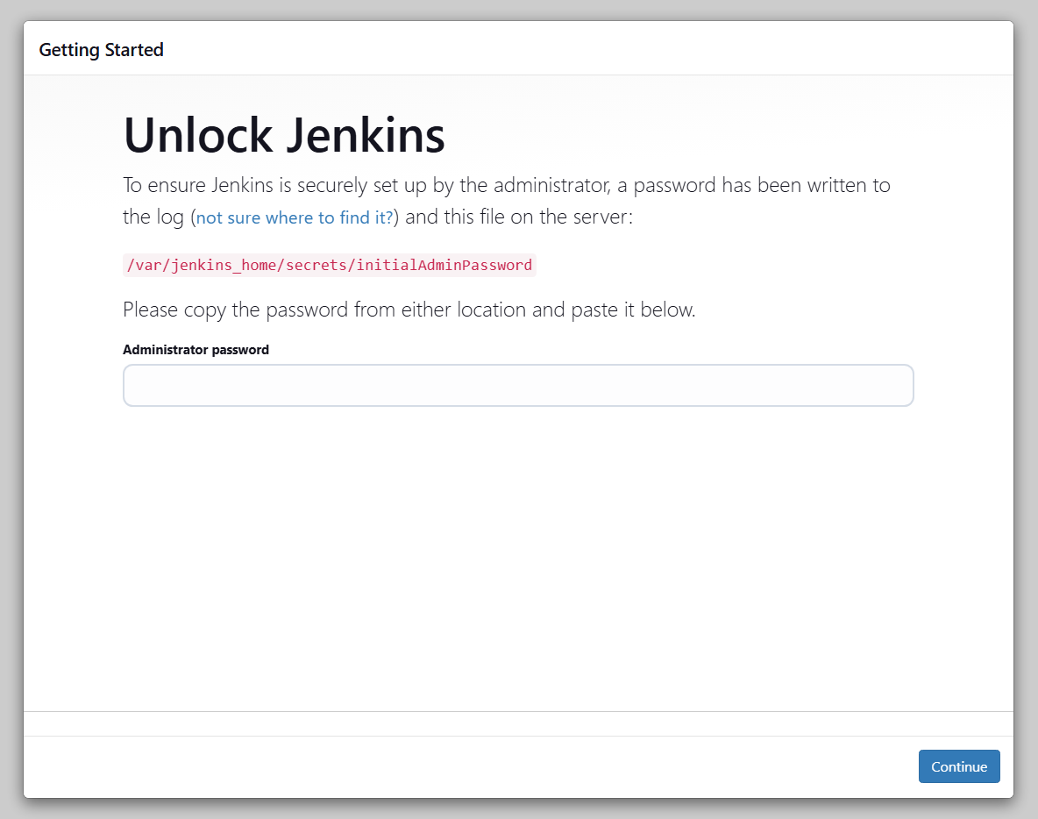Click the 'Administrator password' field label
This screenshot has width=1038, height=819.
pyautogui.click(x=196, y=350)
